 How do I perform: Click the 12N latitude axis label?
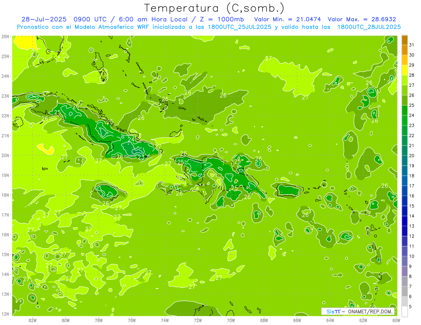click(x=5, y=314)
